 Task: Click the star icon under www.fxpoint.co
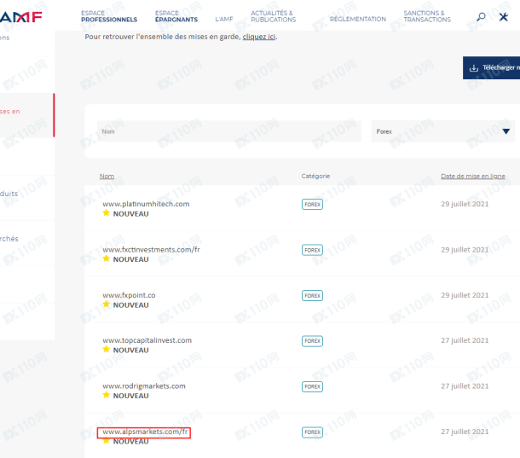coord(106,304)
